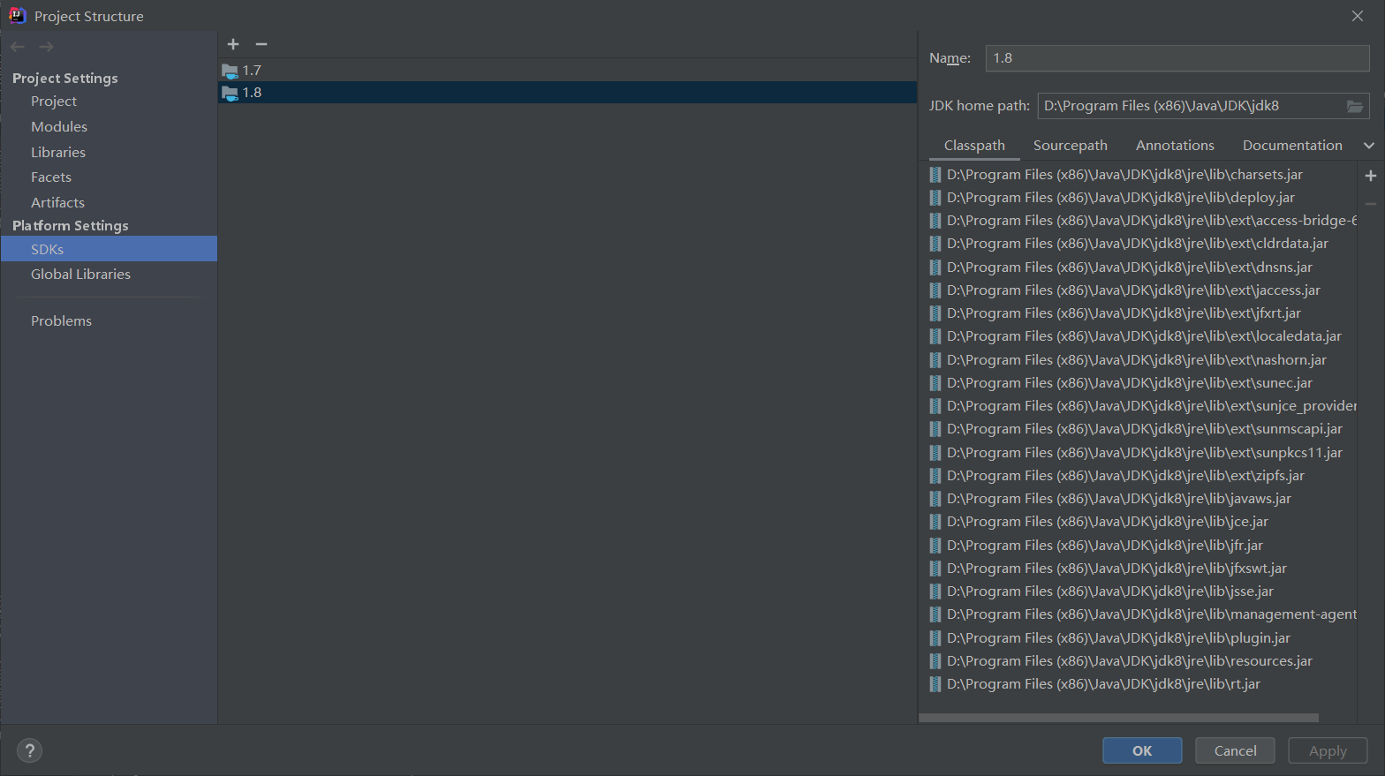The width and height of the screenshot is (1385, 776).
Task: Click the Cancel button
Action: point(1235,750)
